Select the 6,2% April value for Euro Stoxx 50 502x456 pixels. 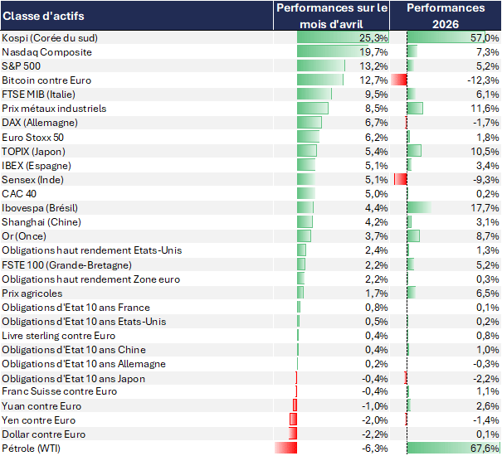tap(377, 138)
